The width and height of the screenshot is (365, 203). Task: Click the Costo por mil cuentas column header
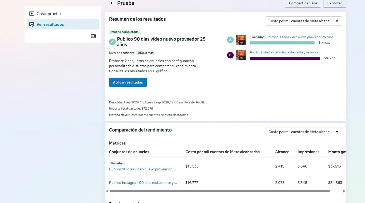223,152
